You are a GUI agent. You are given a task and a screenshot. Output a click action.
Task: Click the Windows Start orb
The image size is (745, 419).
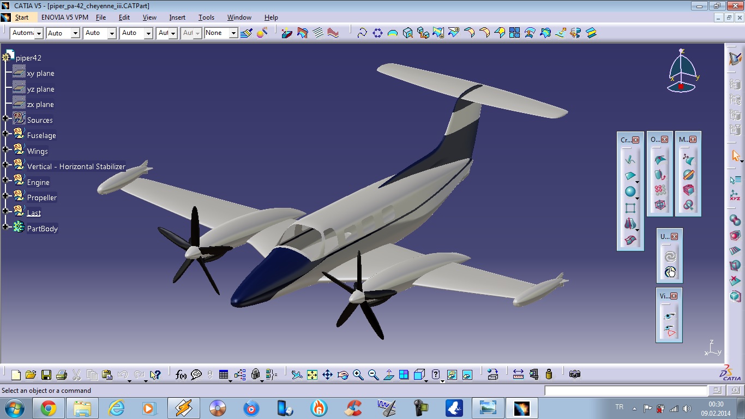14,408
